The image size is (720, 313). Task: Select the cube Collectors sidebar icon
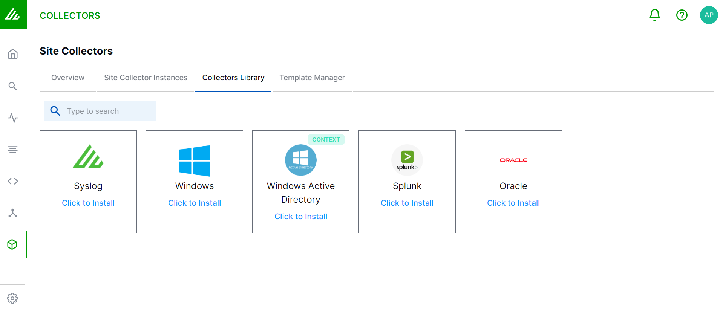pyautogui.click(x=12, y=244)
